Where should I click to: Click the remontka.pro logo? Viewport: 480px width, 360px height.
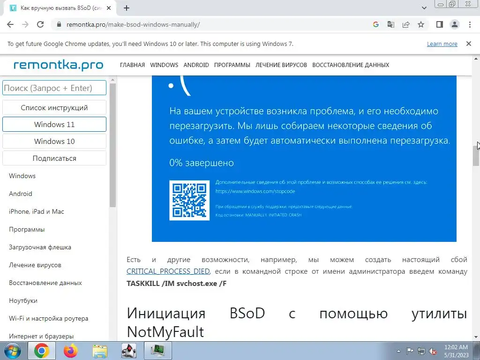pos(58,65)
